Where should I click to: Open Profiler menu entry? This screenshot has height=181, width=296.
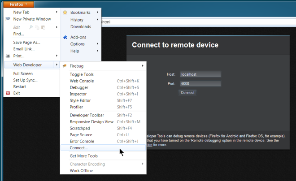coord(103,107)
